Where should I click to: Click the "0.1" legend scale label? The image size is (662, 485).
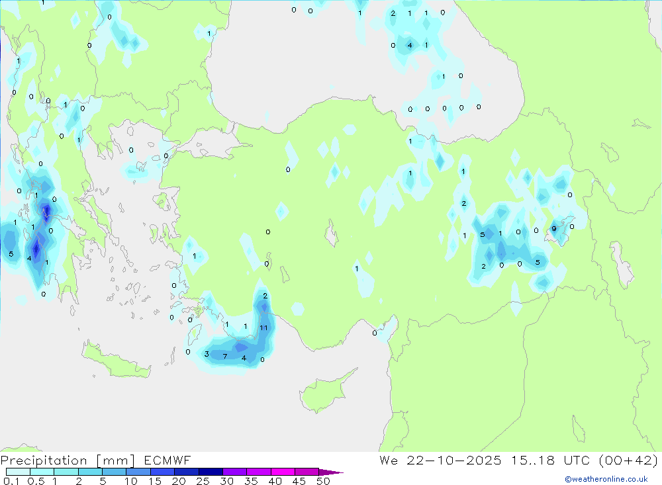11,481
